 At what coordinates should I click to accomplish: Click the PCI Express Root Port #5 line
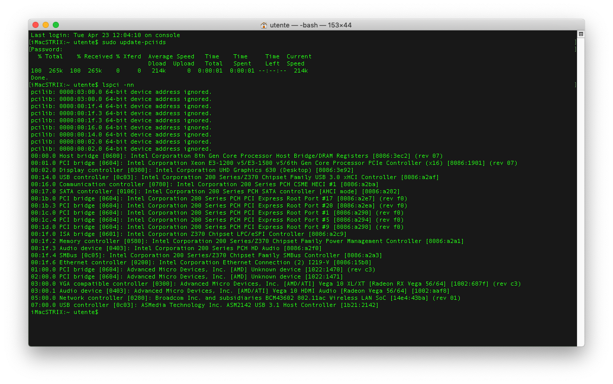(x=217, y=220)
